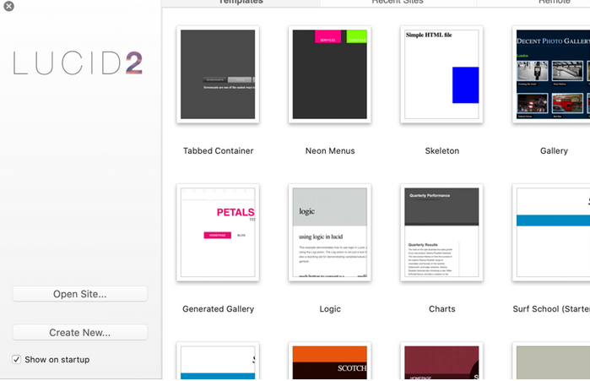Pick the Scotch template thumbnail
Screen dimensions: 590x381
click(x=330, y=361)
